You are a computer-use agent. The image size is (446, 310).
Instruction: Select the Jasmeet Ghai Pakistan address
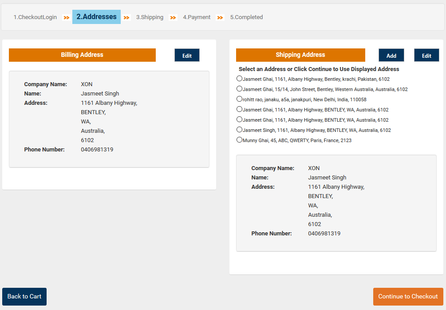point(239,79)
